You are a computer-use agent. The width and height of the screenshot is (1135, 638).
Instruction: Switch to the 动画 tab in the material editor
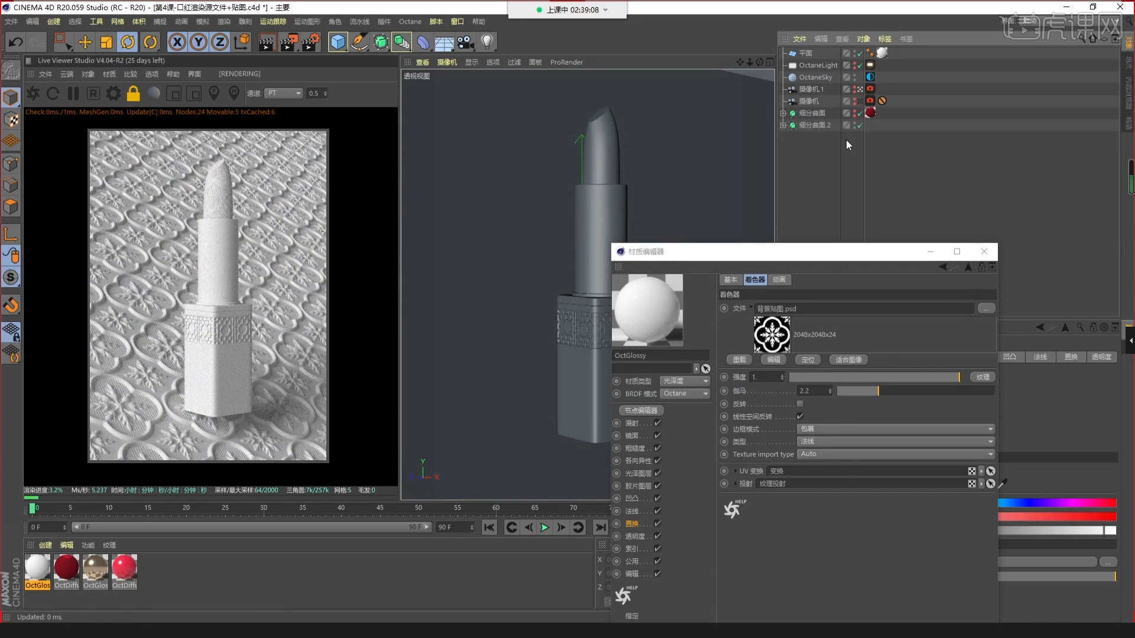(779, 280)
